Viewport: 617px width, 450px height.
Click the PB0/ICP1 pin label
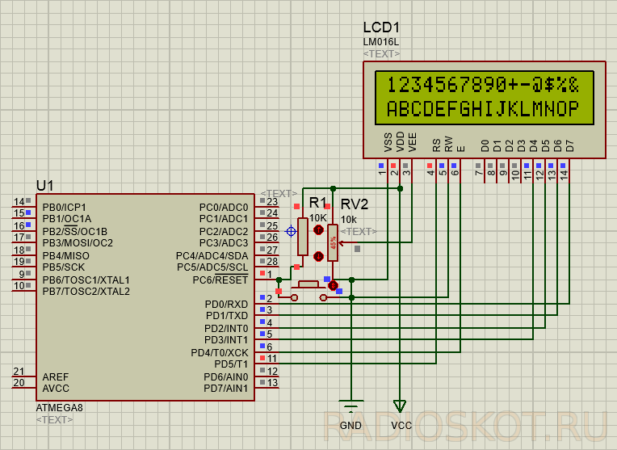click(x=64, y=207)
